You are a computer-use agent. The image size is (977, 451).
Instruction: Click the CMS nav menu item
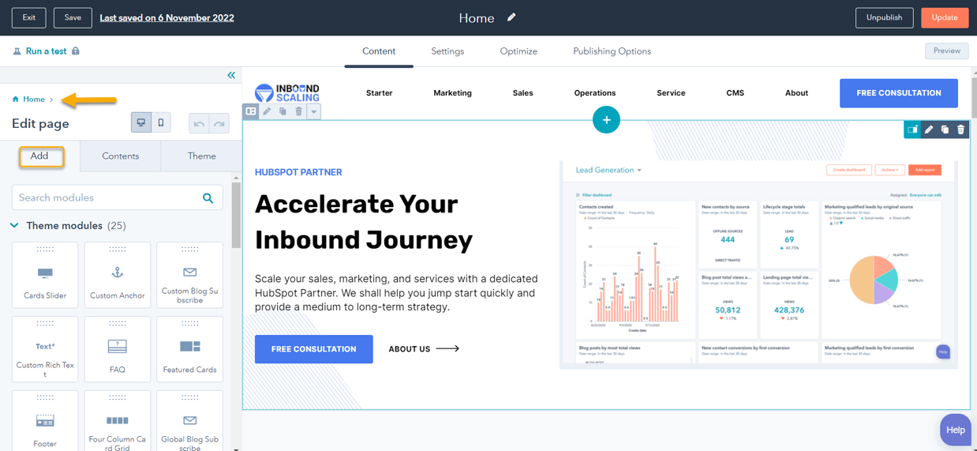click(735, 93)
